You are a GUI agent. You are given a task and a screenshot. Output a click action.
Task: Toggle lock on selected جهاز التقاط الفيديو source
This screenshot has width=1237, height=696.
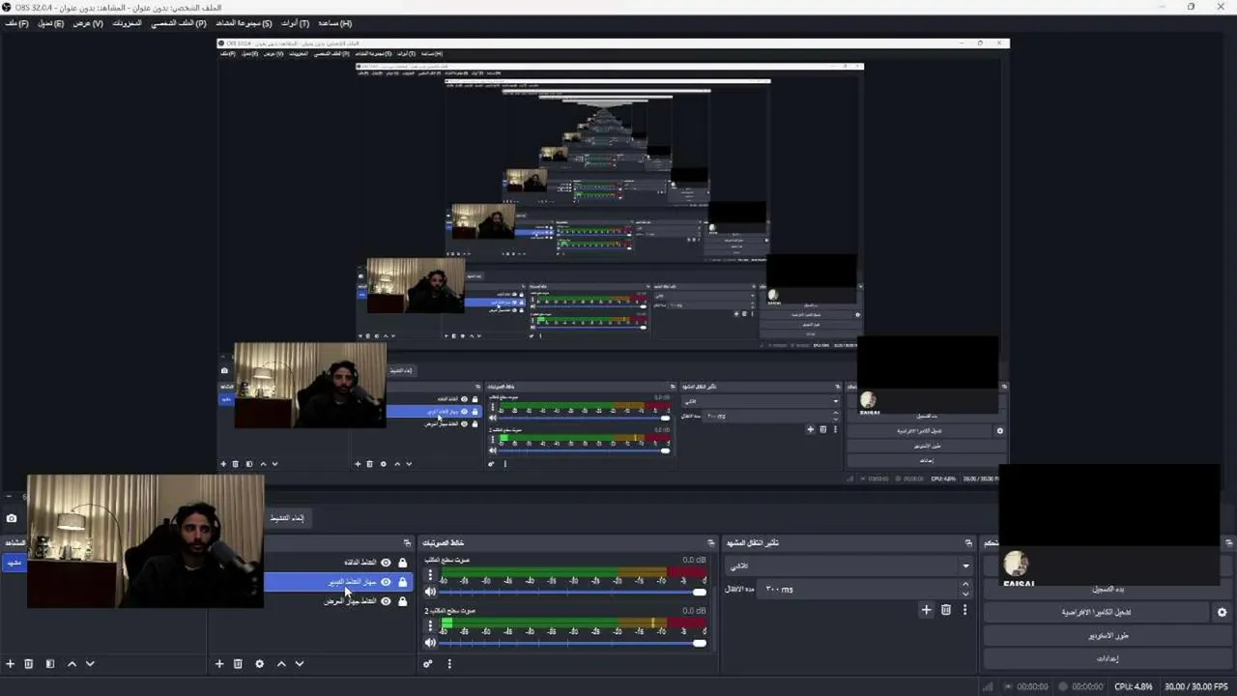point(402,582)
